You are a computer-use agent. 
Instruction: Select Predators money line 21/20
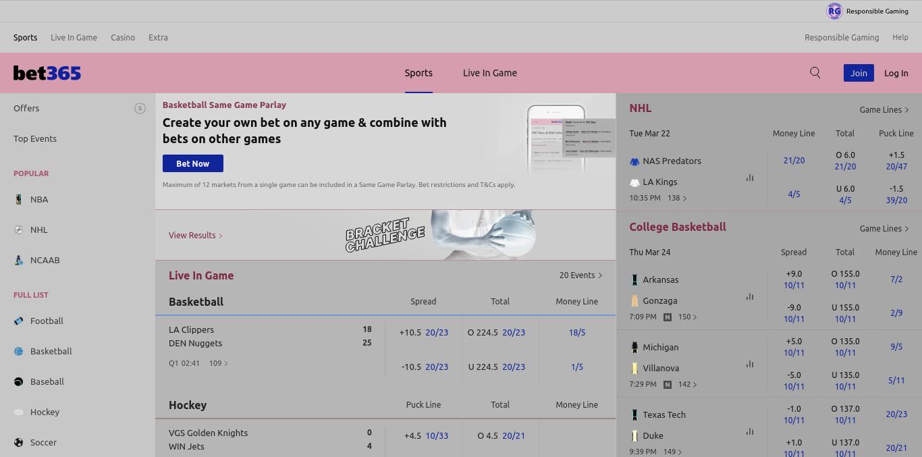pos(794,161)
